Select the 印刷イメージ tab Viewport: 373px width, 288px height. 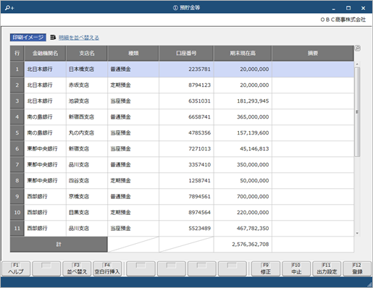click(x=28, y=38)
